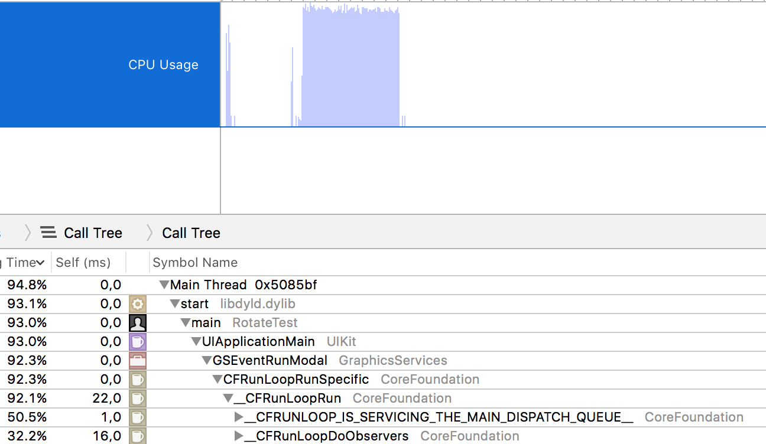The image size is (766, 444).
Task: Select the GSEventRunModal symbol
Action: pos(270,361)
